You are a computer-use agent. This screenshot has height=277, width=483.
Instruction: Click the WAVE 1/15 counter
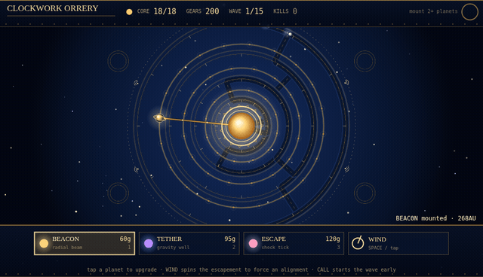coord(246,11)
